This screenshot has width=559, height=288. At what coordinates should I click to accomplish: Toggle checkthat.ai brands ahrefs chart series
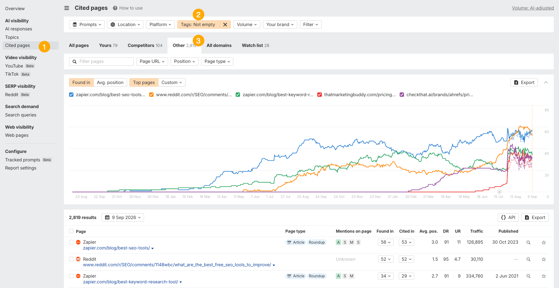(x=402, y=95)
